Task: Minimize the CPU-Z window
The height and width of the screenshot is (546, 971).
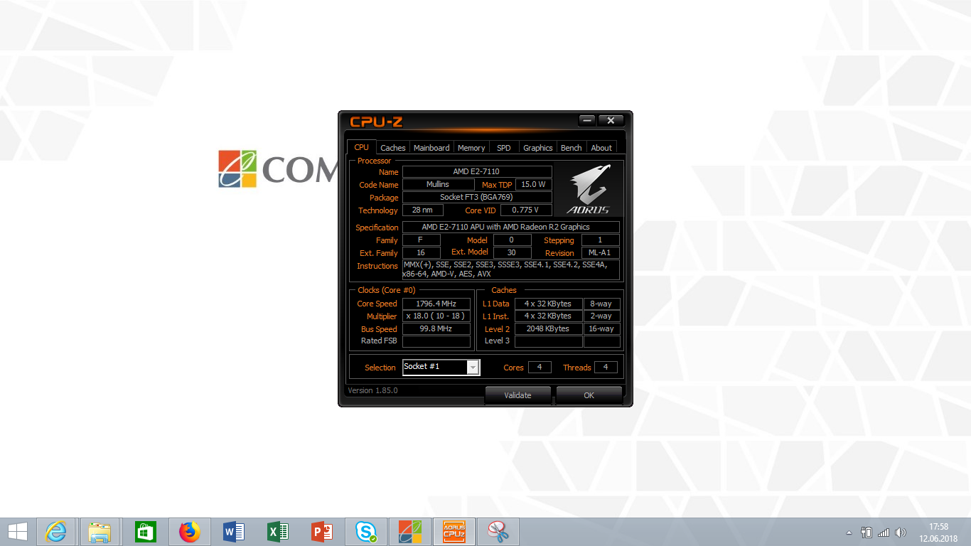Action: (587, 120)
